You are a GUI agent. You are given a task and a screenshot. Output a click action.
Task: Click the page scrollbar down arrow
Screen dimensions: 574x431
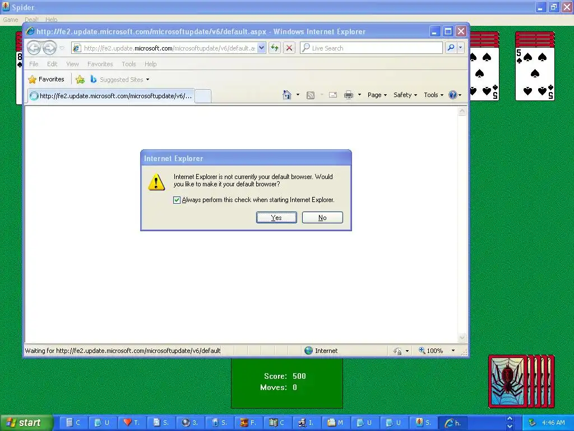(462, 337)
